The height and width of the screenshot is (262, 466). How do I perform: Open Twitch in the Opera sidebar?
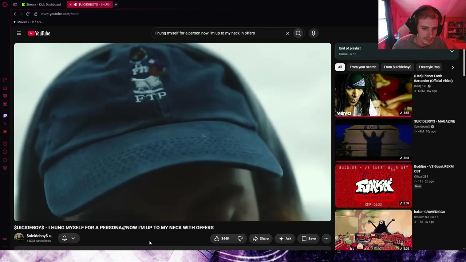[5, 116]
